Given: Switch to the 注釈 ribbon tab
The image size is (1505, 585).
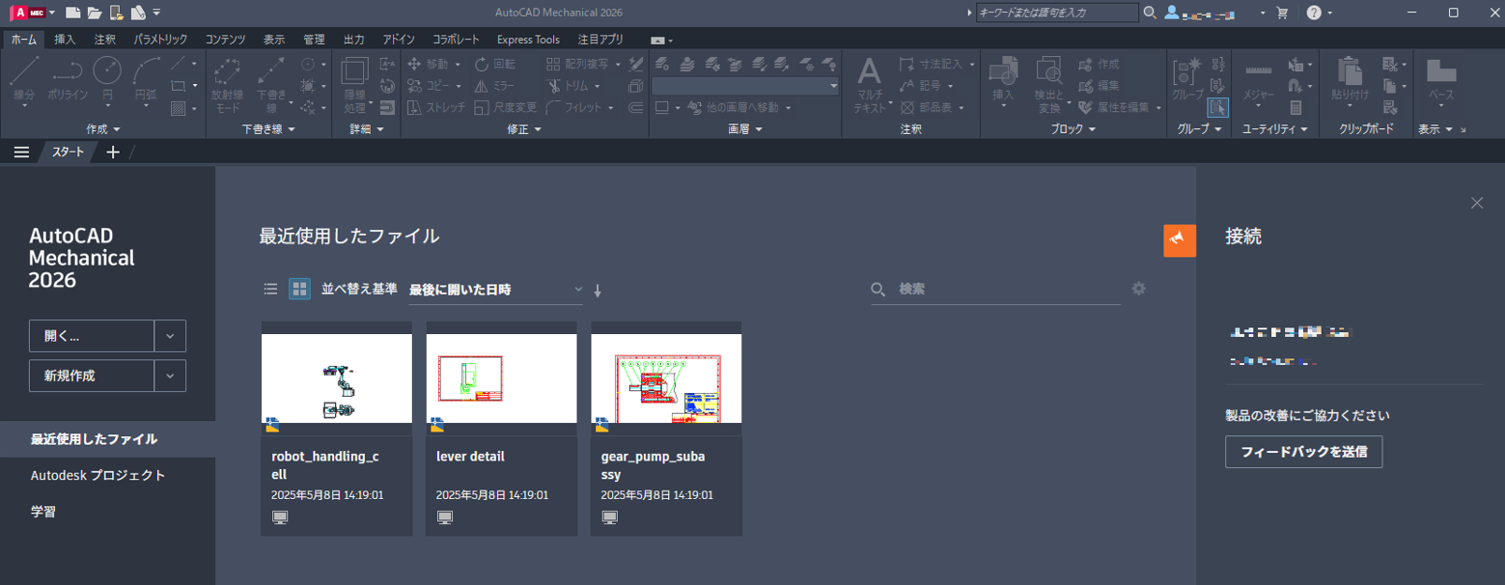Looking at the screenshot, I should point(105,40).
